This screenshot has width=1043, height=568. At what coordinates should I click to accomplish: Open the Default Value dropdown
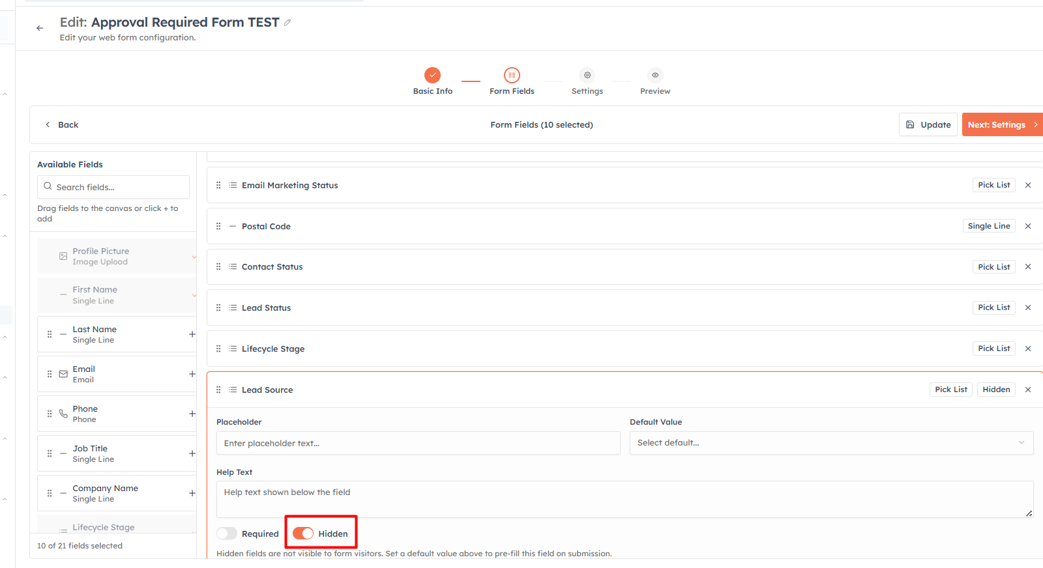pos(831,443)
